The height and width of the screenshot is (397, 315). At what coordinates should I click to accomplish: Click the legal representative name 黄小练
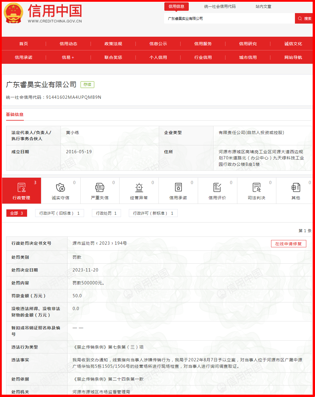point(72,133)
